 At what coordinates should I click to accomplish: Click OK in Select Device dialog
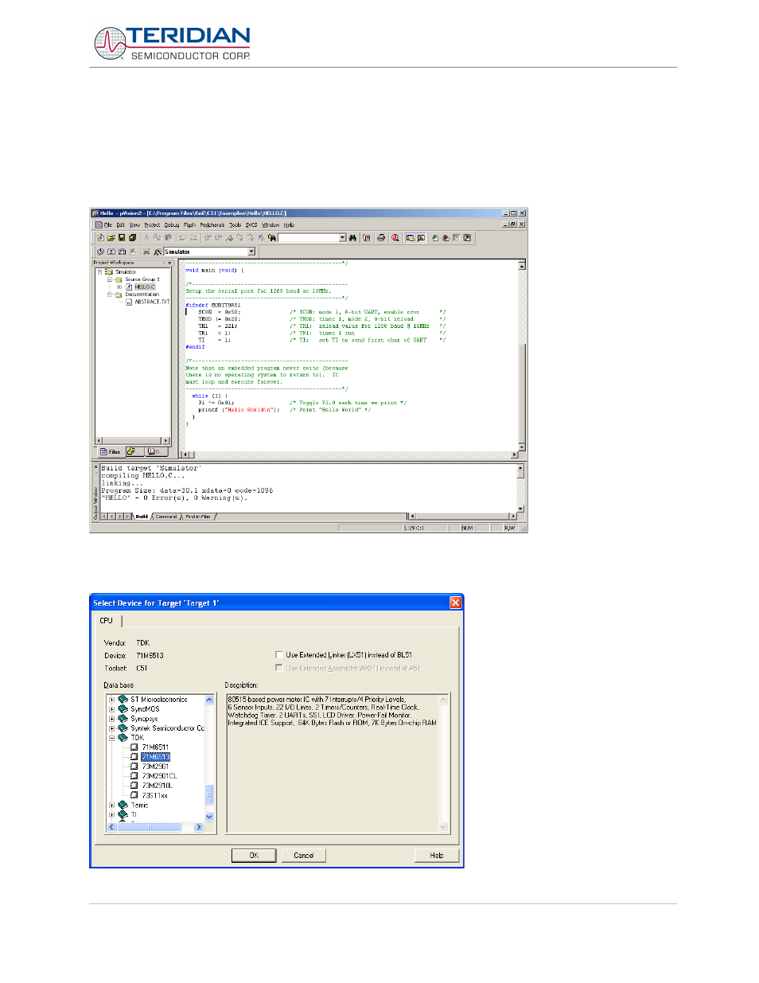[x=254, y=856]
